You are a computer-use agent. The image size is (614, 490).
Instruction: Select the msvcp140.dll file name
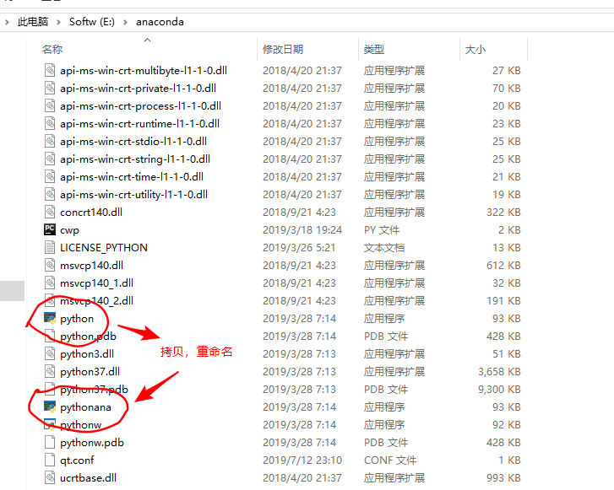pos(91,265)
